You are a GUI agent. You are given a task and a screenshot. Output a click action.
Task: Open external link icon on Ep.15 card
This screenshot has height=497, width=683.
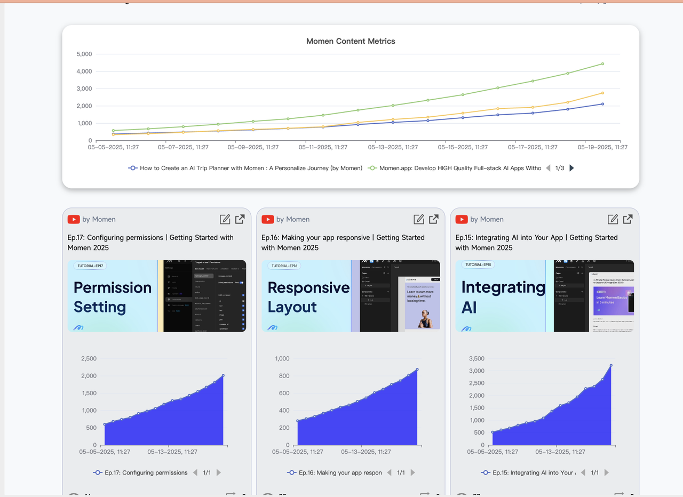628,219
